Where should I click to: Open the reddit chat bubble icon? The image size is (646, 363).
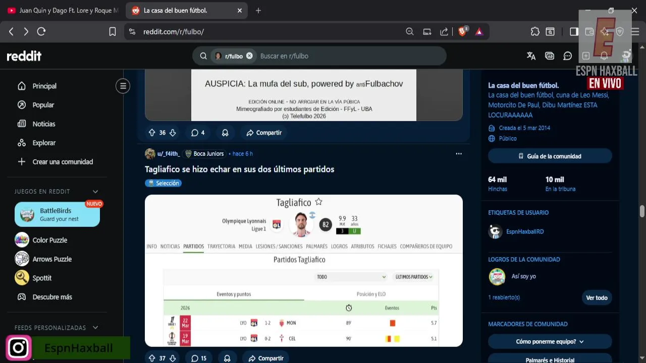[568, 56]
